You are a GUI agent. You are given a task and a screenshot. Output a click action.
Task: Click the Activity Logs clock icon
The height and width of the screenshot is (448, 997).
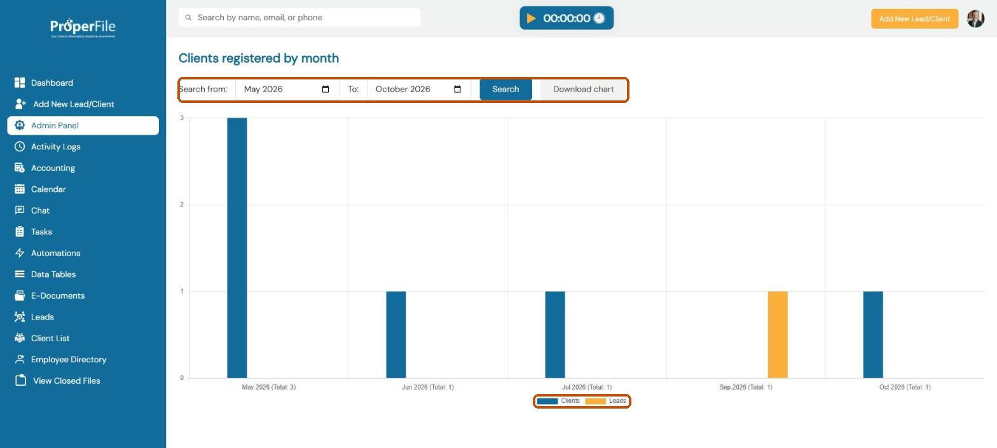coord(20,146)
